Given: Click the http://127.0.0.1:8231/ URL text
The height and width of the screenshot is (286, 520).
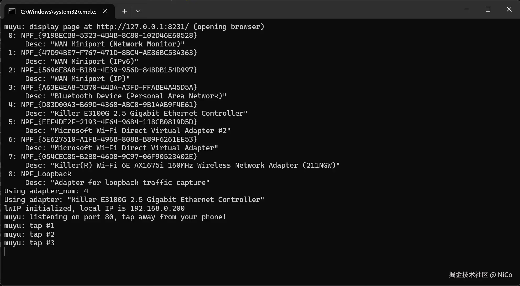Looking at the screenshot, I should [142, 27].
